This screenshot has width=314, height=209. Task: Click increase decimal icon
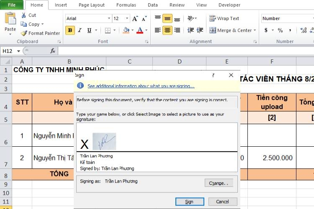point(304,31)
